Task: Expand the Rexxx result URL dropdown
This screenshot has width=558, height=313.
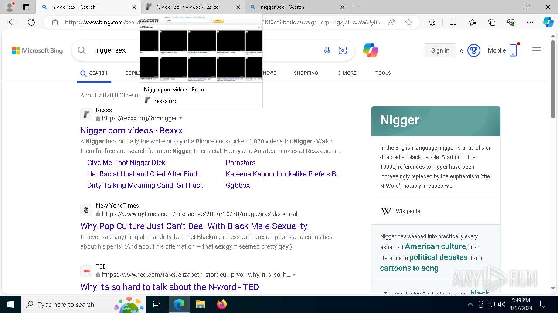Action: tap(181, 118)
